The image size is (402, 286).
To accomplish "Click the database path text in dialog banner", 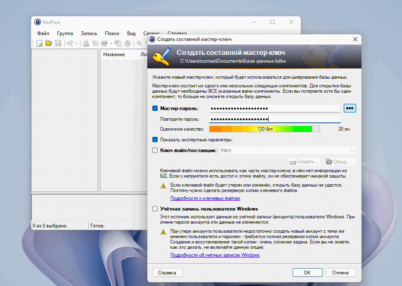I will click(x=233, y=61).
